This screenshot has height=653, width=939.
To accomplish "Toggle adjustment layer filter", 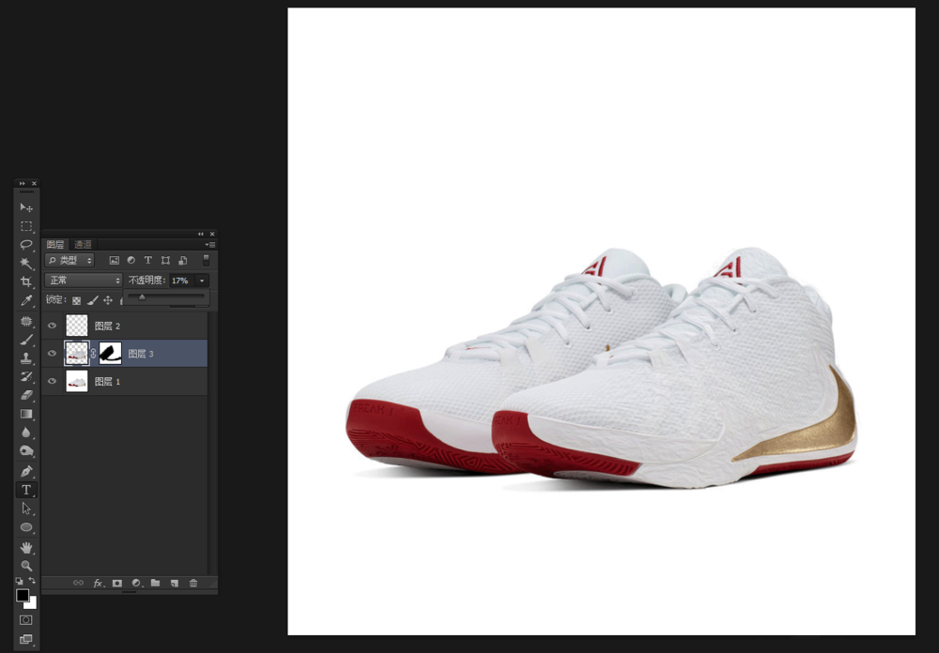I will point(131,261).
